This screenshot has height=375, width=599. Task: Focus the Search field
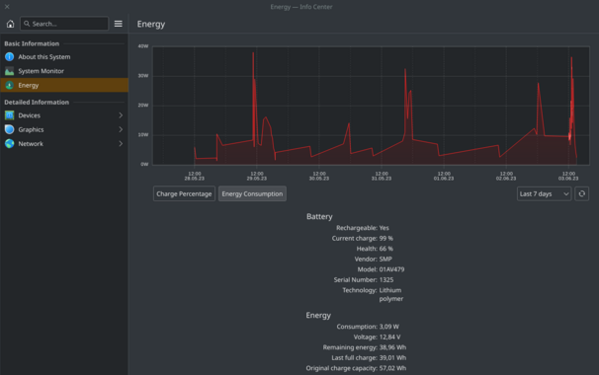click(64, 24)
